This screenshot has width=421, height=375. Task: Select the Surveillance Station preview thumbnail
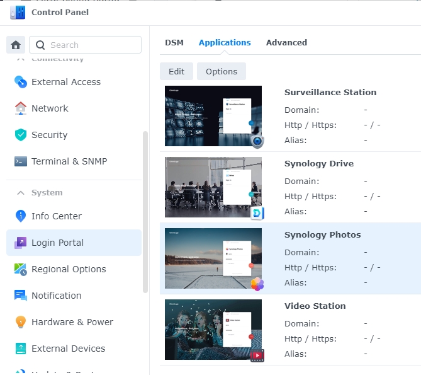coord(213,116)
